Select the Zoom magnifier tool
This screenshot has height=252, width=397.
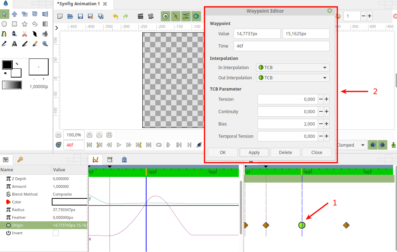(44, 43)
